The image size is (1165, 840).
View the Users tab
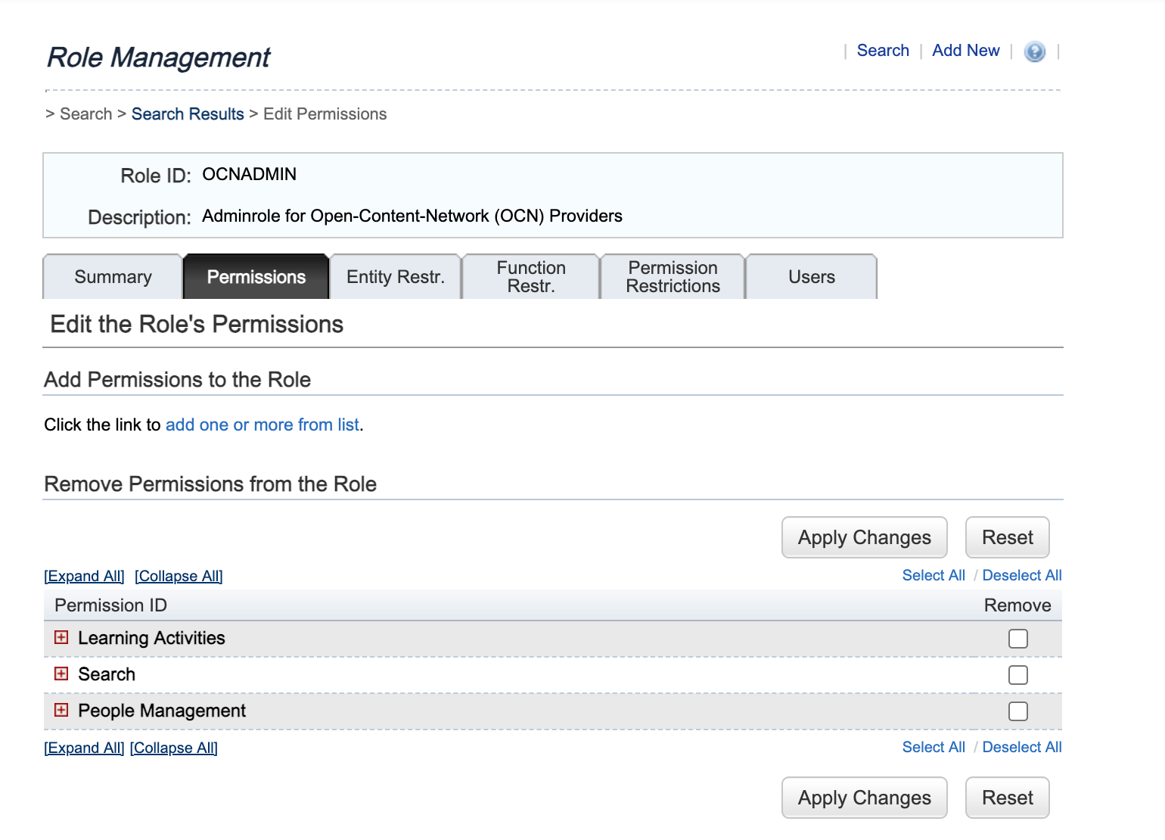(x=811, y=277)
